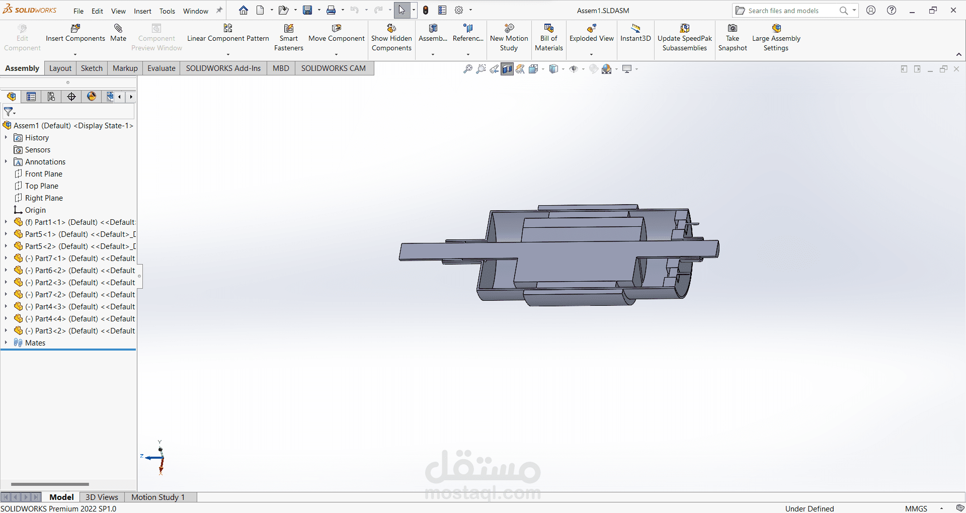
Task: Open Assembly Features tool
Action: pos(433,33)
